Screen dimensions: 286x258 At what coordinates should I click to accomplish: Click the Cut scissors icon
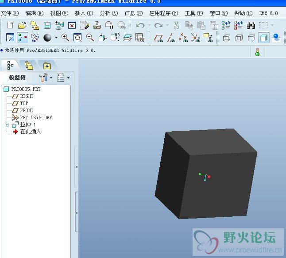tap(176, 25)
